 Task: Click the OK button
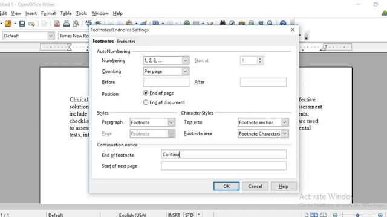coord(226,186)
